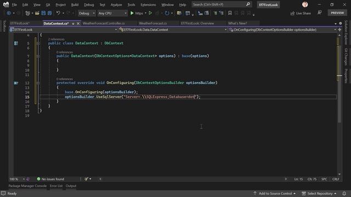Image resolution: width=351 pixels, height=197 pixels.
Task: Click the editor tab settings gear icon
Action: [341, 23]
